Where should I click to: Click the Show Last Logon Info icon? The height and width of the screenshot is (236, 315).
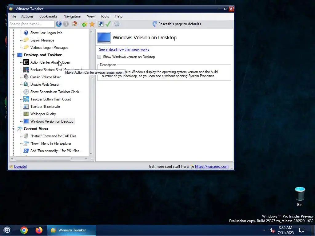tap(26, 33)
